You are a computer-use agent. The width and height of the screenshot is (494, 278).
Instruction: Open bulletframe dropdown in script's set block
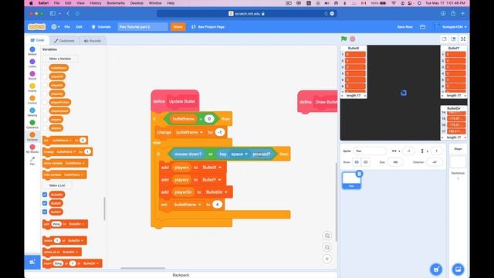coord(188,205)
